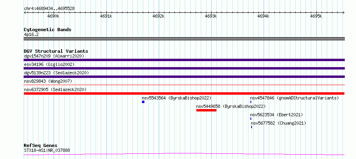Click the 4692k ruler tick label
Image resolution: width=356 pixels, height=159 pixels.
[158, 16]
